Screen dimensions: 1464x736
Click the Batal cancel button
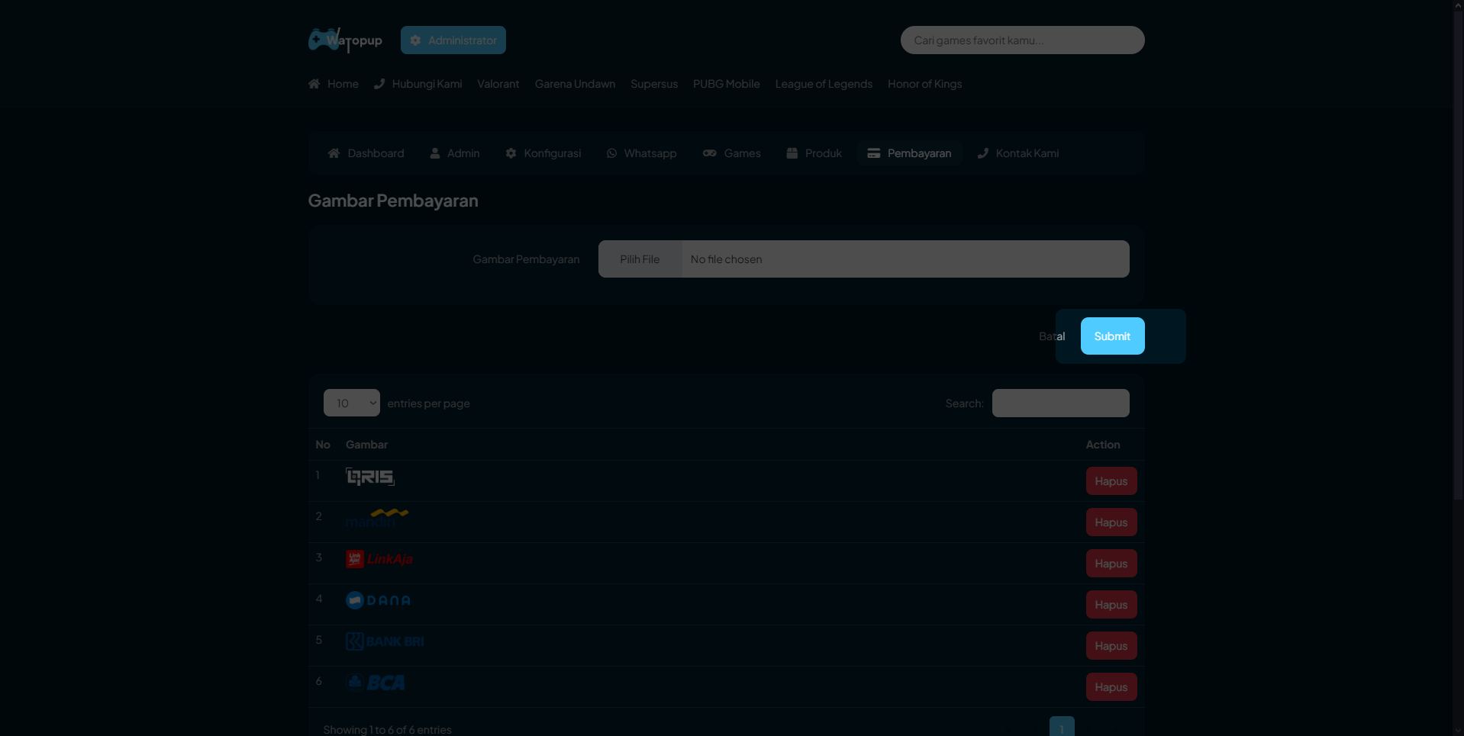pos(1052,336)
